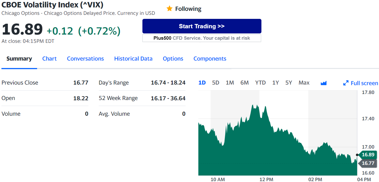Image resolution: width=379 pixels, height=182 pixels.
Task: Open the Conversations tab
Action: tap(85, 59)
